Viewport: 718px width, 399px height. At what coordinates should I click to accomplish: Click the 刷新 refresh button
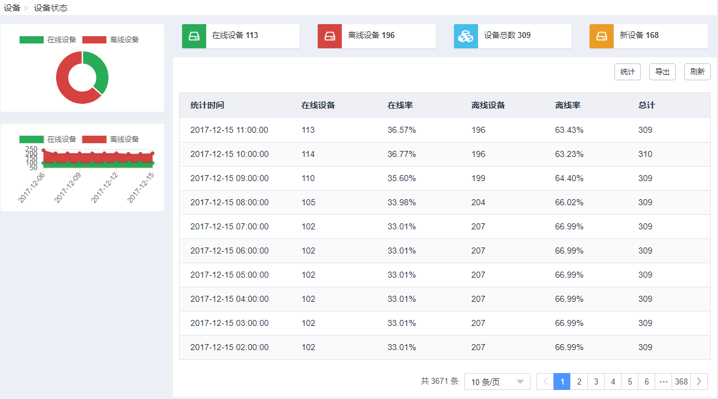tap(697, 72)
